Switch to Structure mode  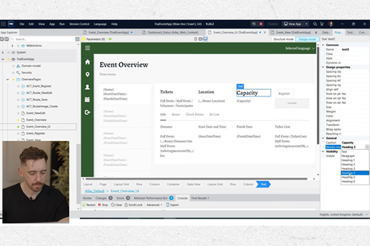tap(283, 39)
